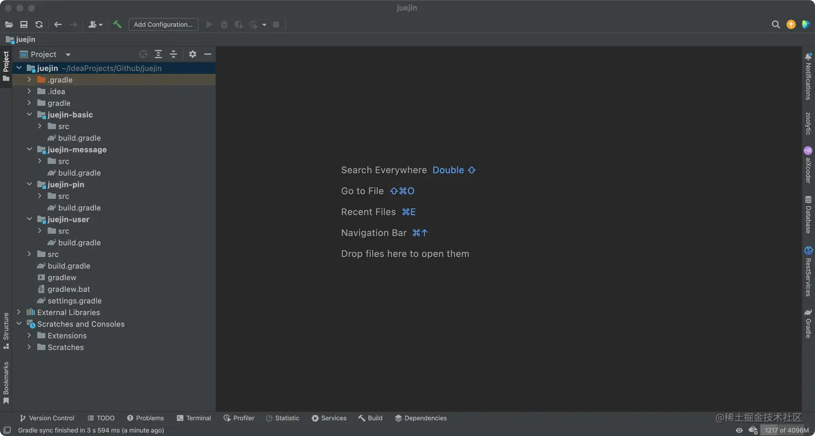This screenshot has height=436, width=815.
Task: Click memory indicator 1217 of 4096M
Action: pyautogui.click(x=786, y=430)
